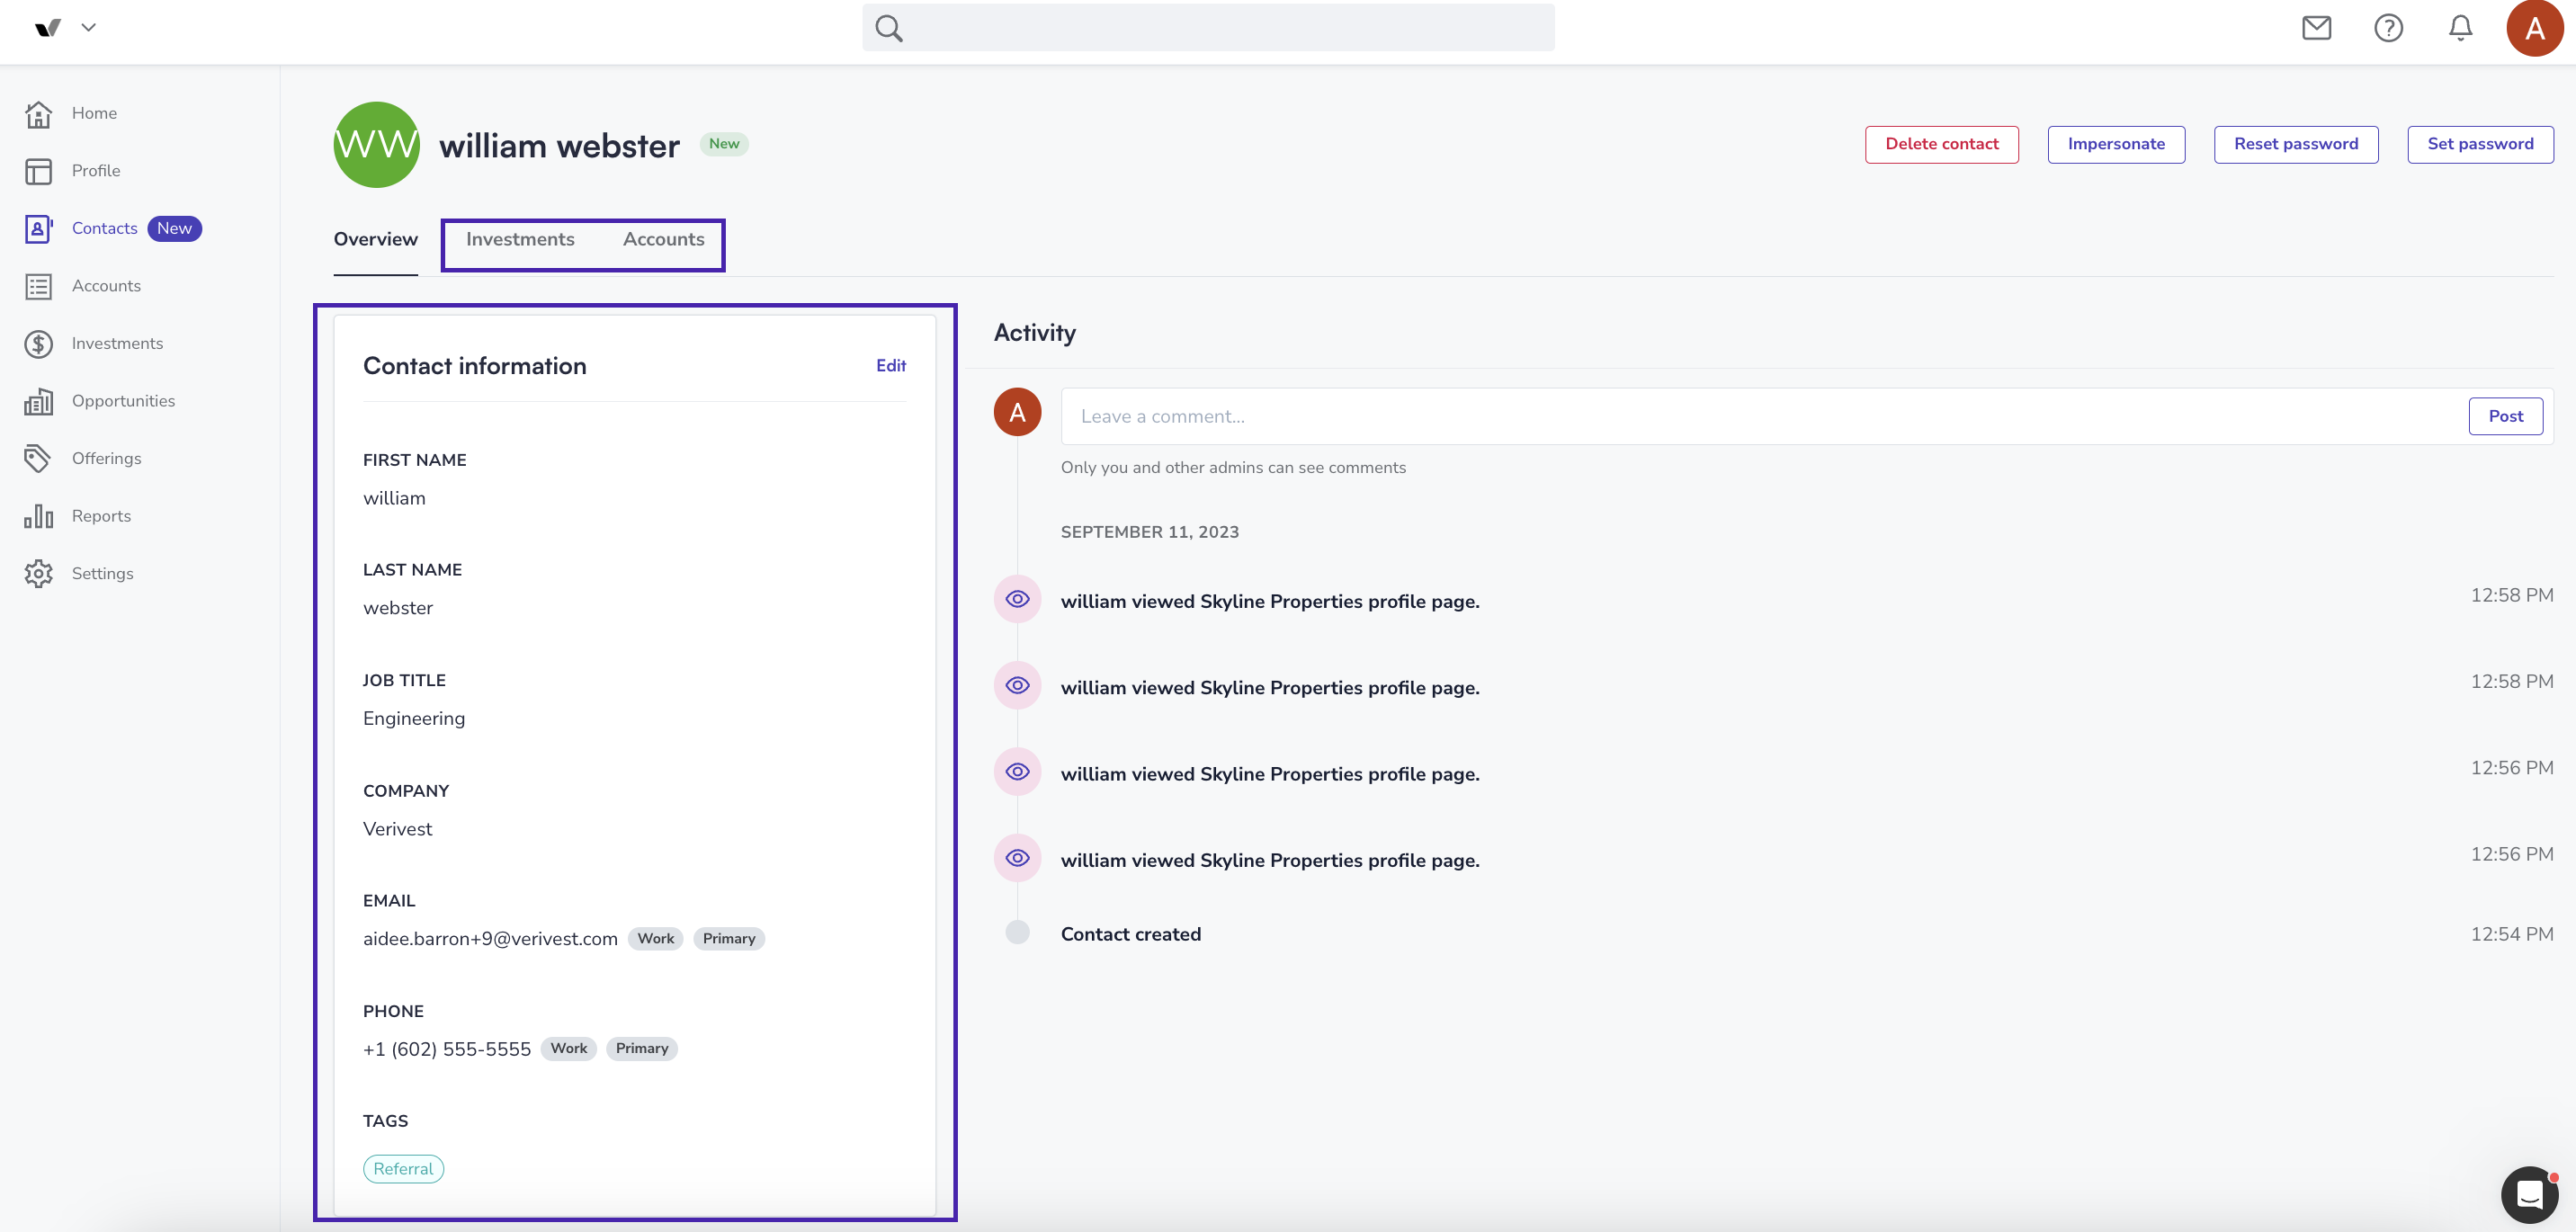
Task: Open the mail envelope icon
Action: pyautogui.click(x=2316, y=28)
